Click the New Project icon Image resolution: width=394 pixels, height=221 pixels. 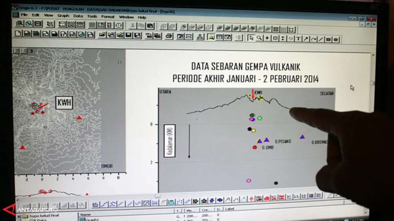point(18,33)
